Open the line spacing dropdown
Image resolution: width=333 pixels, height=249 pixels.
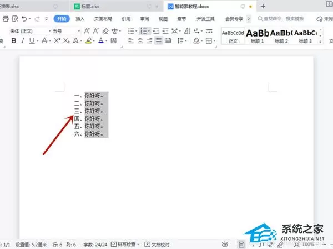pyautogui.click(x=182, y=40)
